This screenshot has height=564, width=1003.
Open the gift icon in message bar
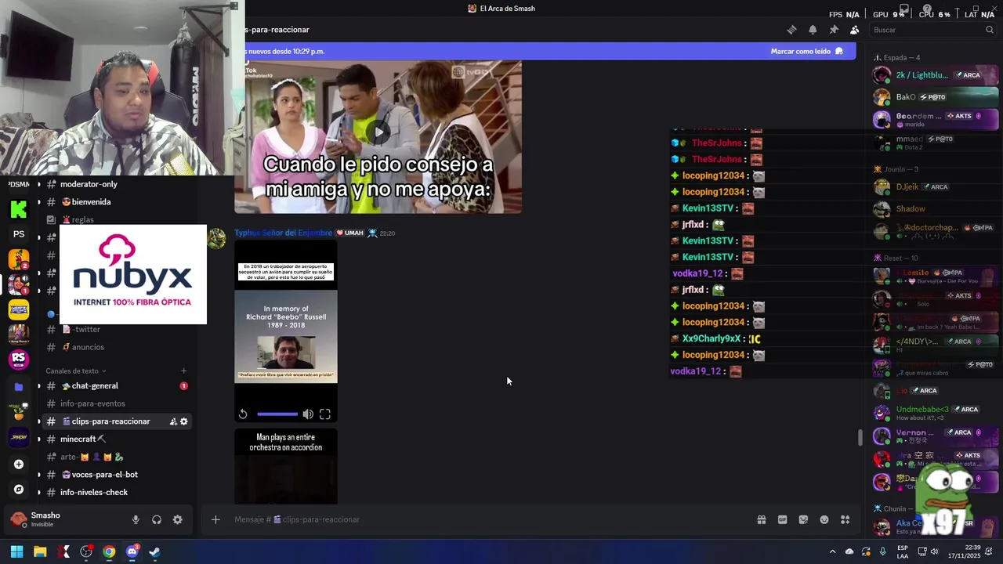761,519
